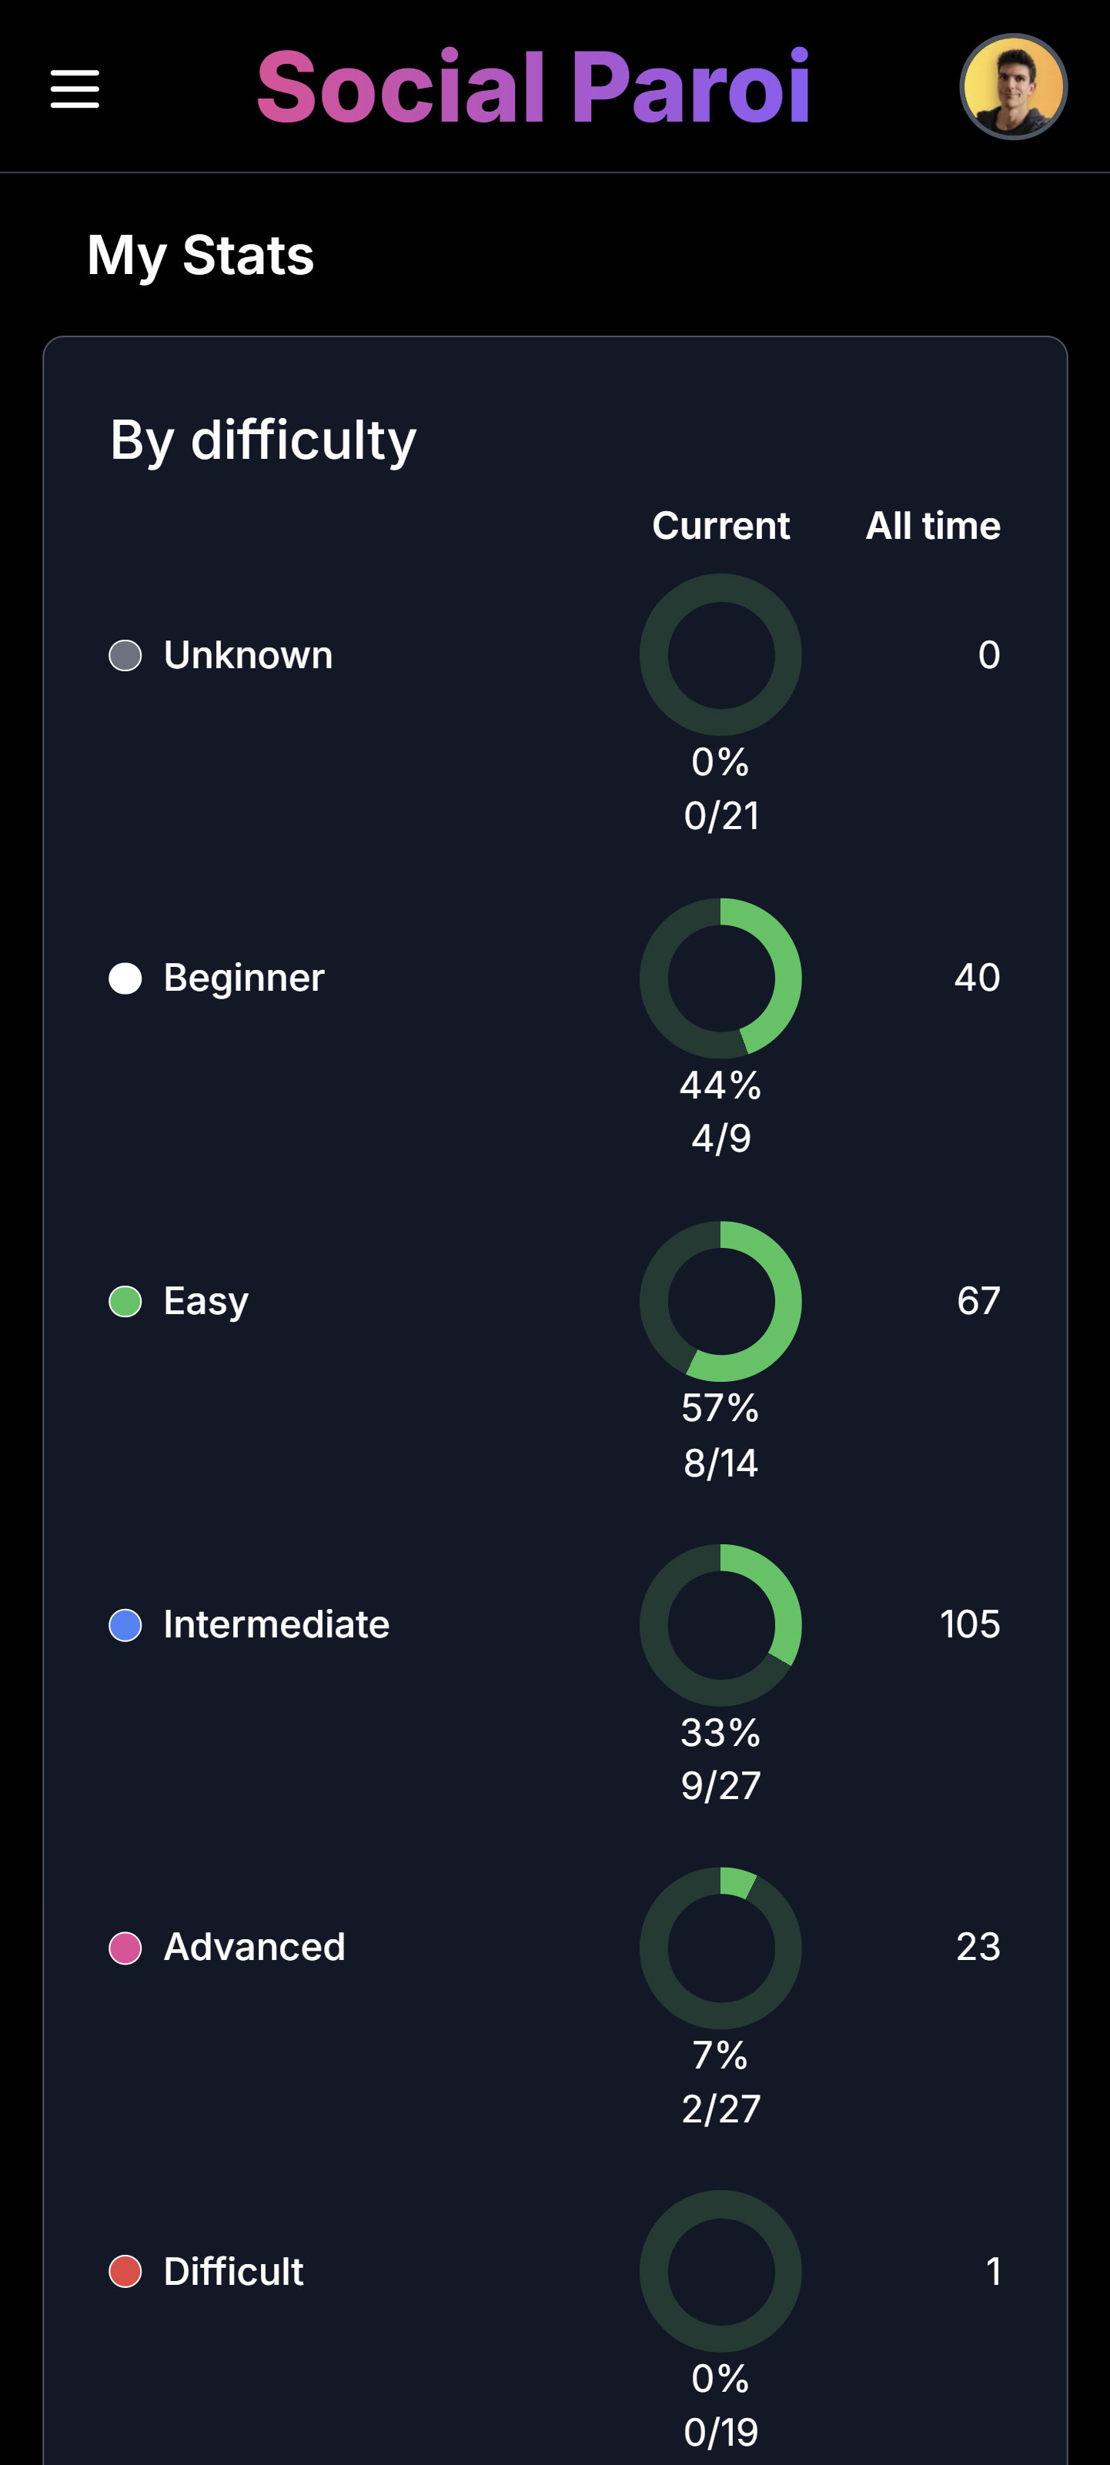Screen dimensions: 1110x2465
Task: Open the hamburger navigation menu
Action: [75, 89]
